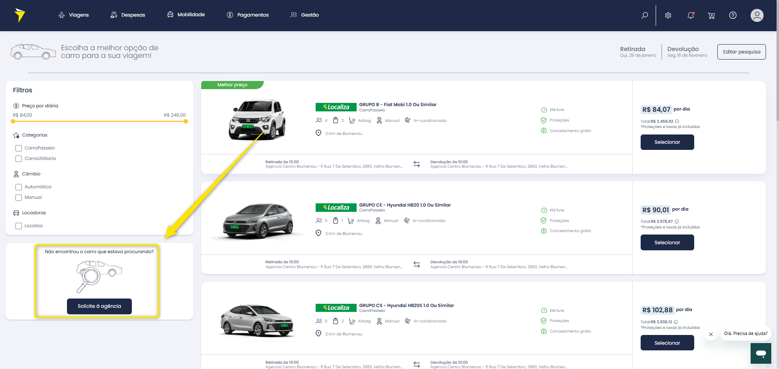Click 'GRUPO CS - Hyundai HB20S 1.0 Ou Similar' title
The image size is (779, 369).
pos(407,305)
